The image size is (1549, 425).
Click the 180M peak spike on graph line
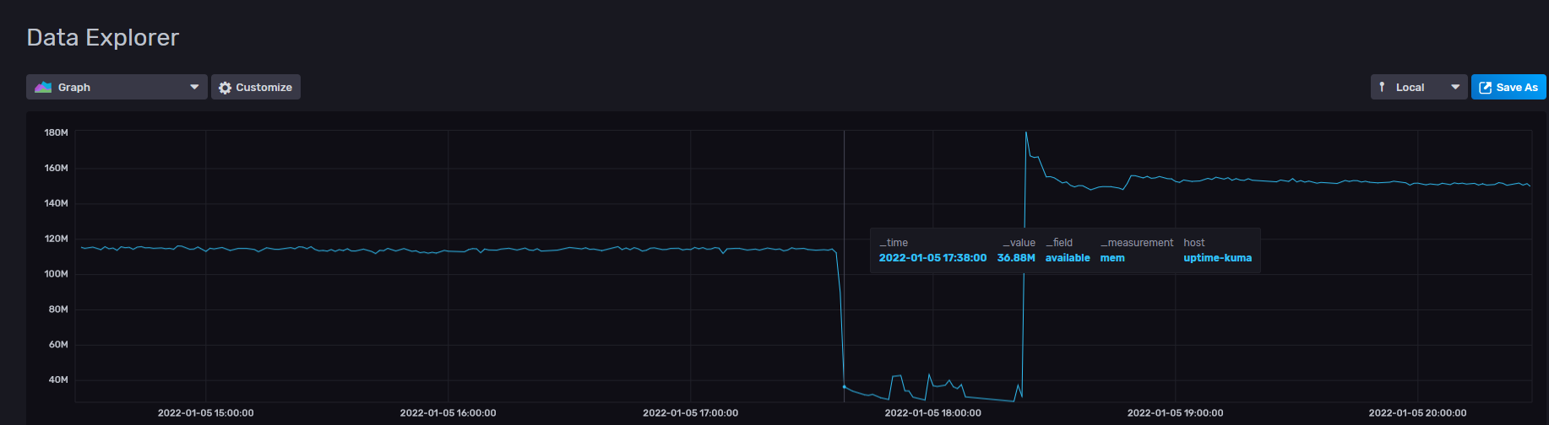[1026, 133]
